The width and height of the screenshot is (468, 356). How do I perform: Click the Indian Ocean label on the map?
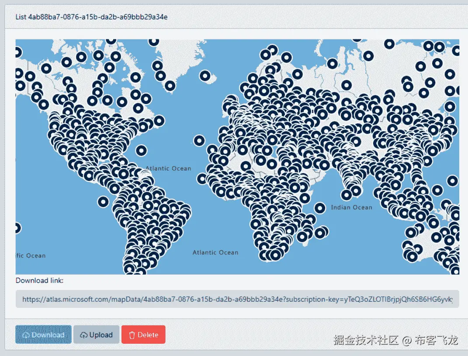pyautogui.click(x=352, y=207)
